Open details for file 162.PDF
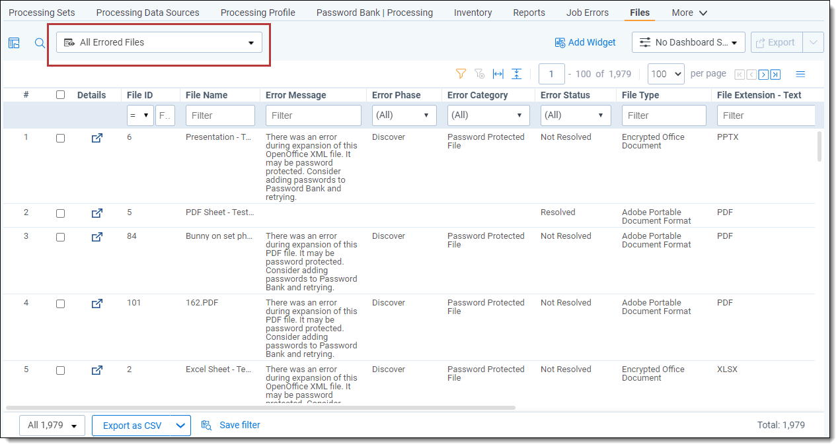The height and width of the screenshot is (448, 840). [x=97, y=304]
